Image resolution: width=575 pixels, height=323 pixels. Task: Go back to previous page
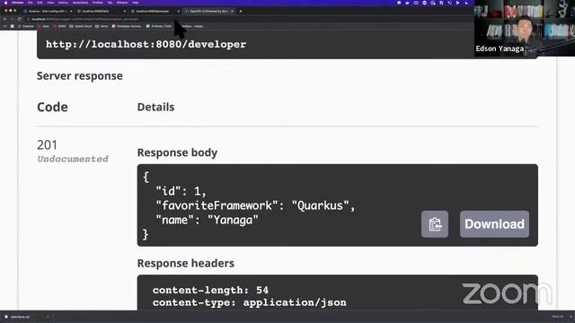coord(5,19)
